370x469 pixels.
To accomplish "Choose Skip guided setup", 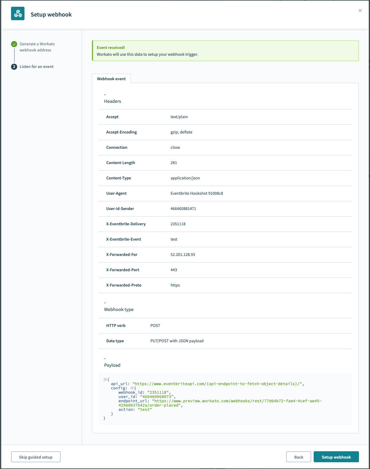I will point(36,456).
